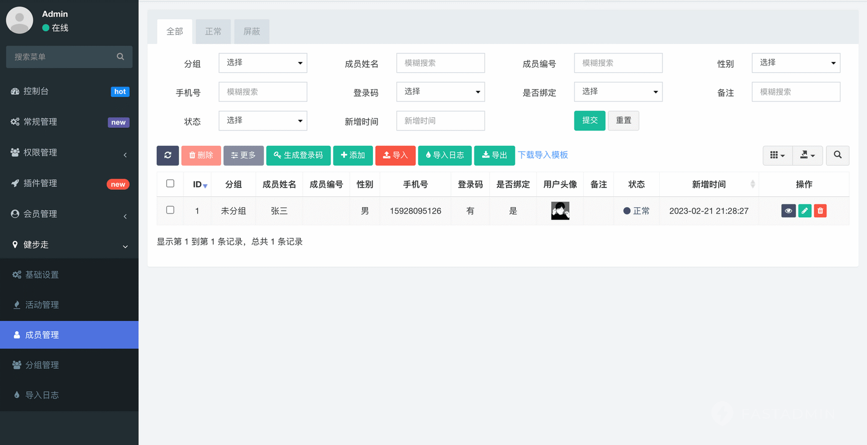Switch to the 屏蔽 tab
Screen dimensions: 867x445
point(252,32)
